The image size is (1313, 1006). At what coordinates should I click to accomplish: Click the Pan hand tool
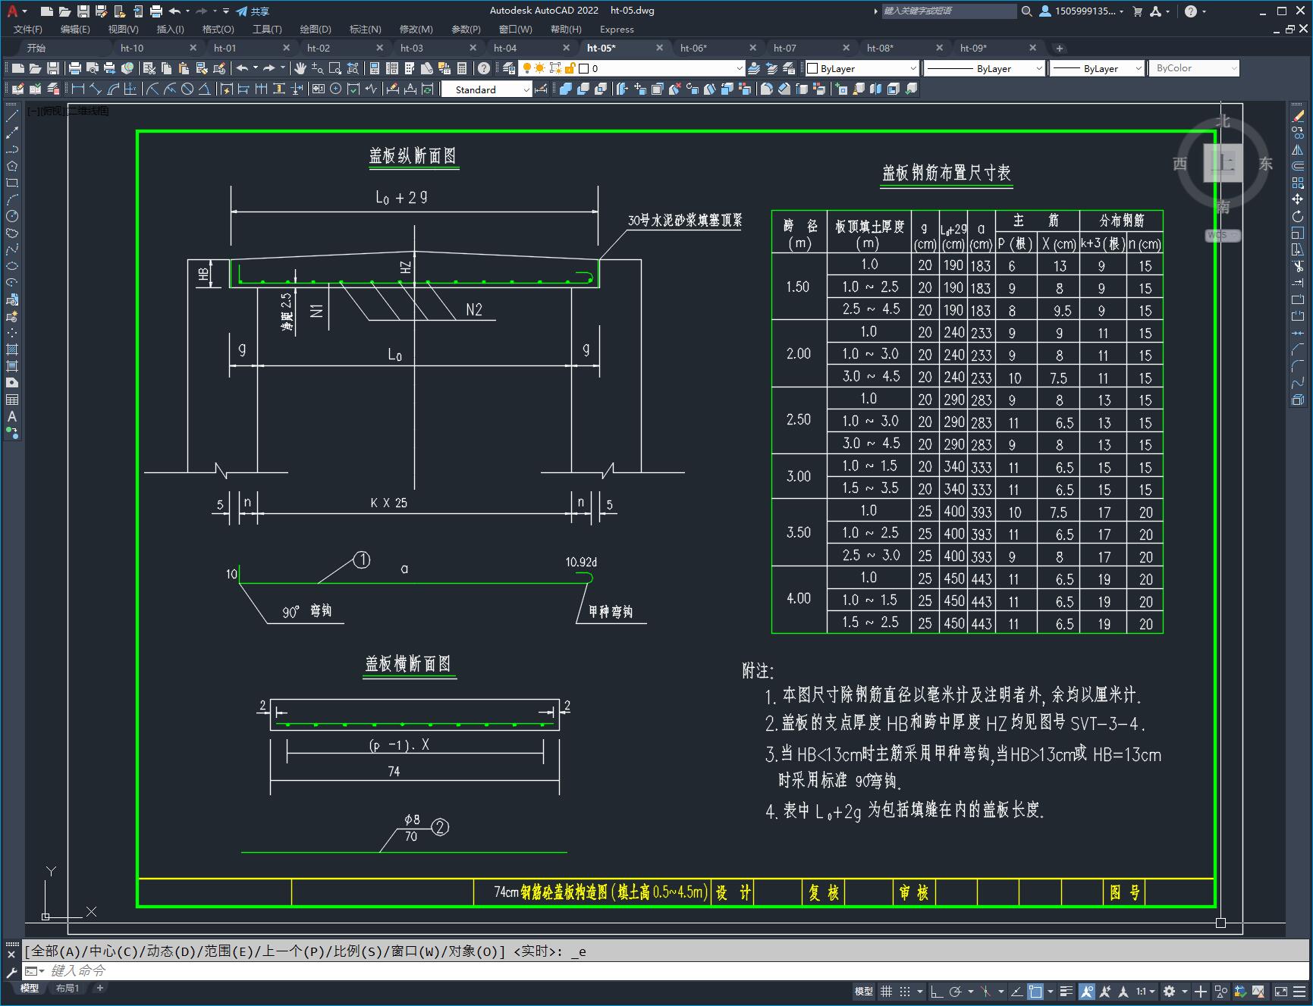300,68
